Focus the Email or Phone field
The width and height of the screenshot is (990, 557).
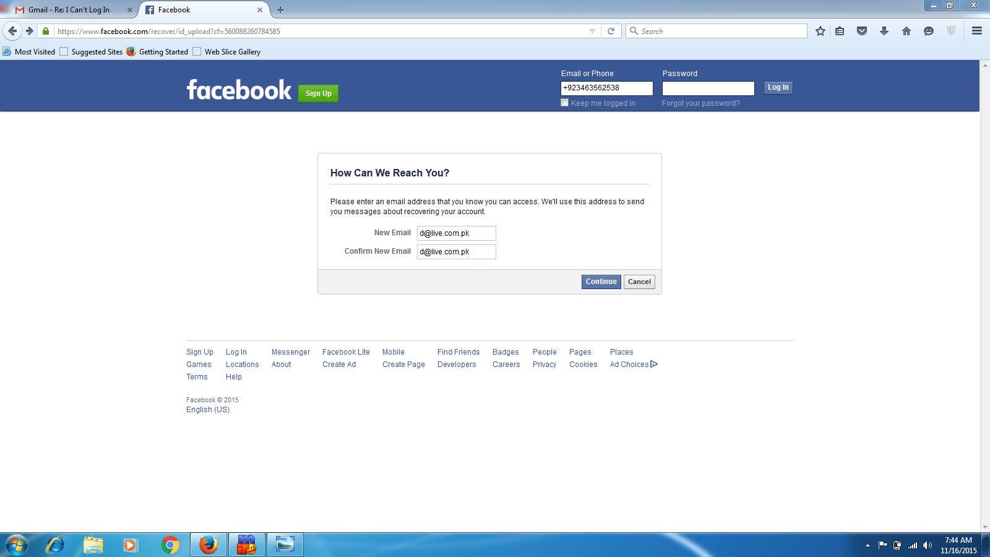tap(606, 88)
